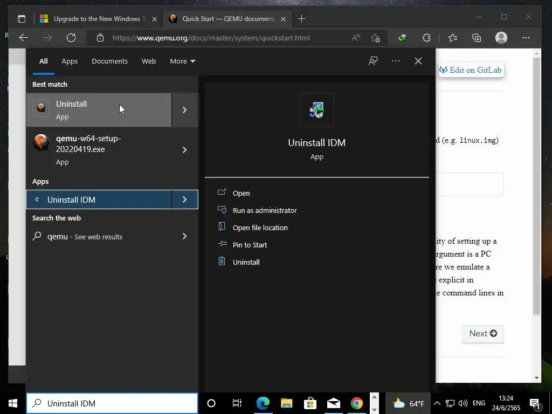Expand the arrow beside qemu-w64-setup-20220419.exe
This screenshot has width=552, height=414.
tap(185, 150)
